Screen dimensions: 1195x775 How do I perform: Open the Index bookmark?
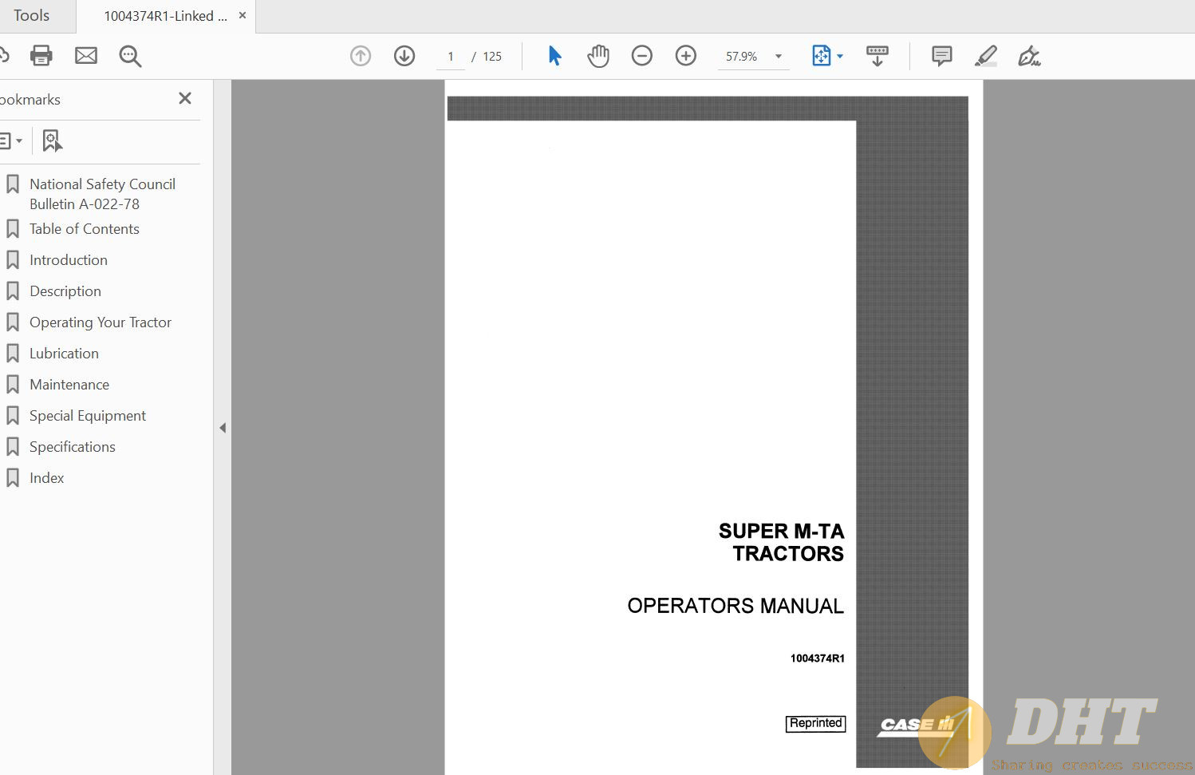tap(47, 478)
